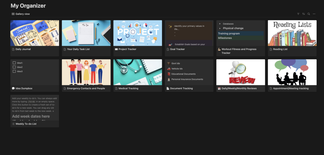Click the Idea Dumpbox title text
This screenshot has width=324, height=155.
[x=24, y=88]
